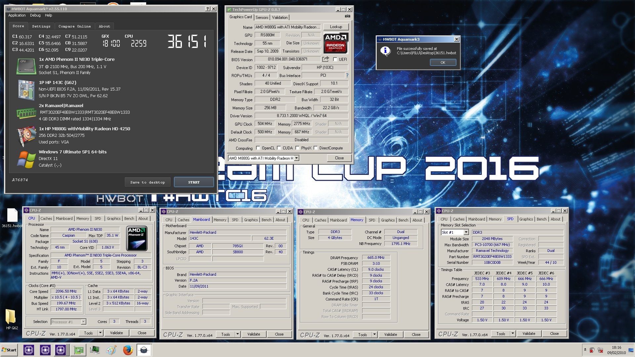Click Close button in GPU-Z window
This screenshot has height=357, width=635.
pos(339,158)
